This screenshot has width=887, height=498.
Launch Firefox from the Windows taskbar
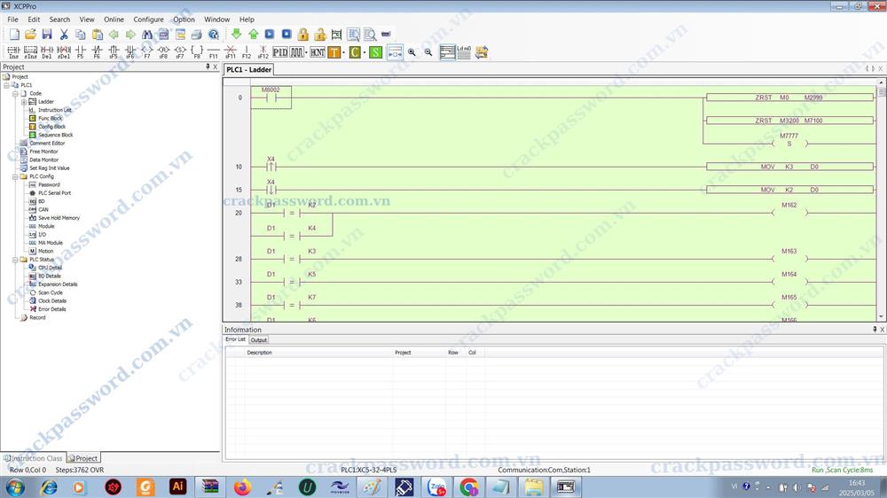click(242, 486)
